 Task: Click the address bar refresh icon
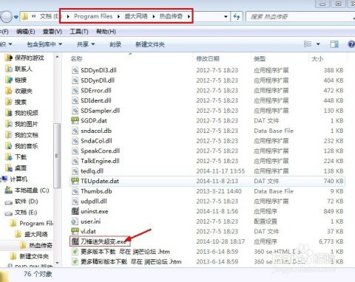click(x=237, y=17)
